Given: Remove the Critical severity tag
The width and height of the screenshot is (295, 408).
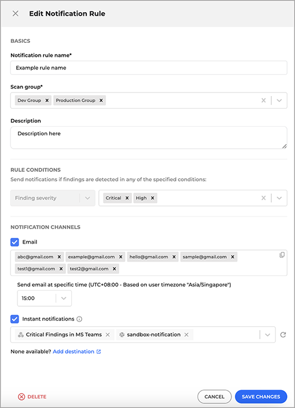Looking at the screenshot, I should coord(127,198).
